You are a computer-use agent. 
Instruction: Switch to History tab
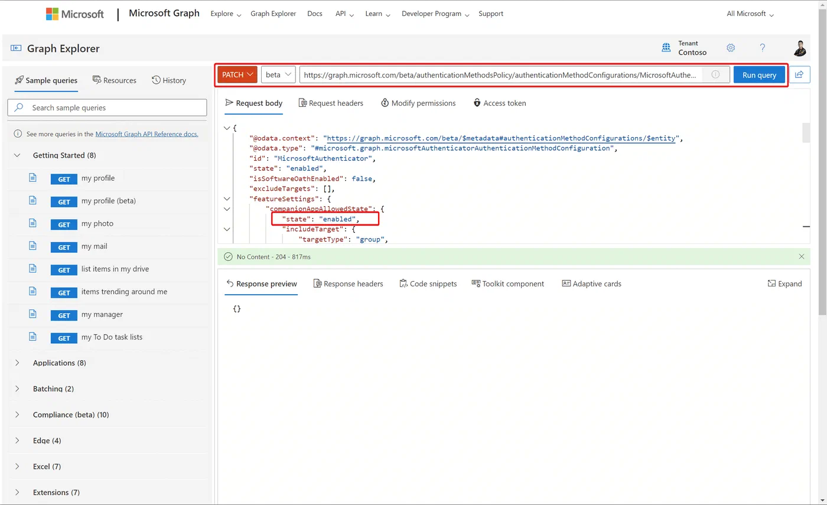pos(169,80)
